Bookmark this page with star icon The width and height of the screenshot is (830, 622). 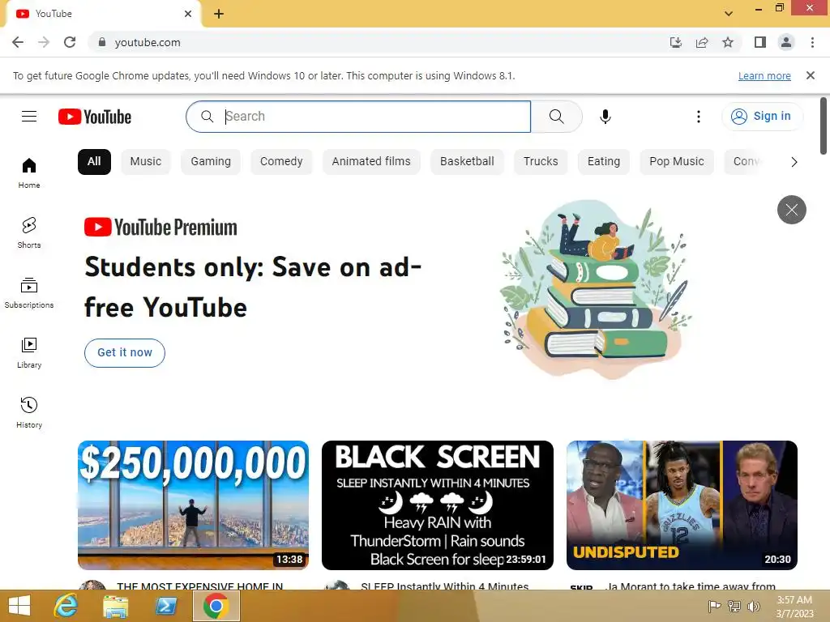728,42
